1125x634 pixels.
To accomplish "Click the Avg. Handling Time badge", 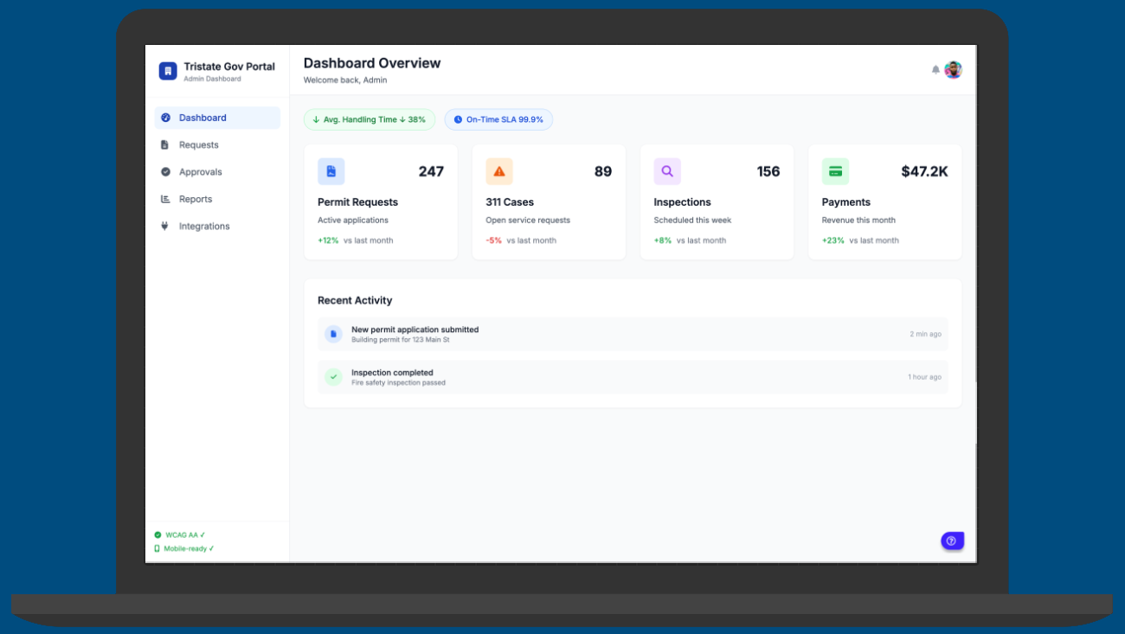I will point(370,119).
